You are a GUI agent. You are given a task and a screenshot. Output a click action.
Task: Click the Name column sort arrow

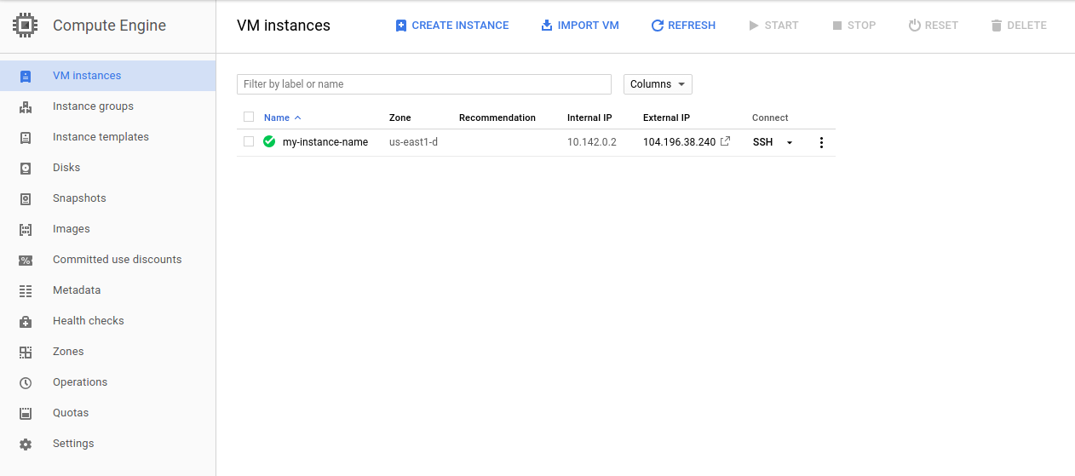pyautogui.click(x=297, y=118)
